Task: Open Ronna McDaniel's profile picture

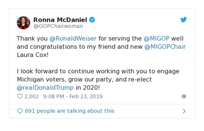Action: click(x=23, y=23)
